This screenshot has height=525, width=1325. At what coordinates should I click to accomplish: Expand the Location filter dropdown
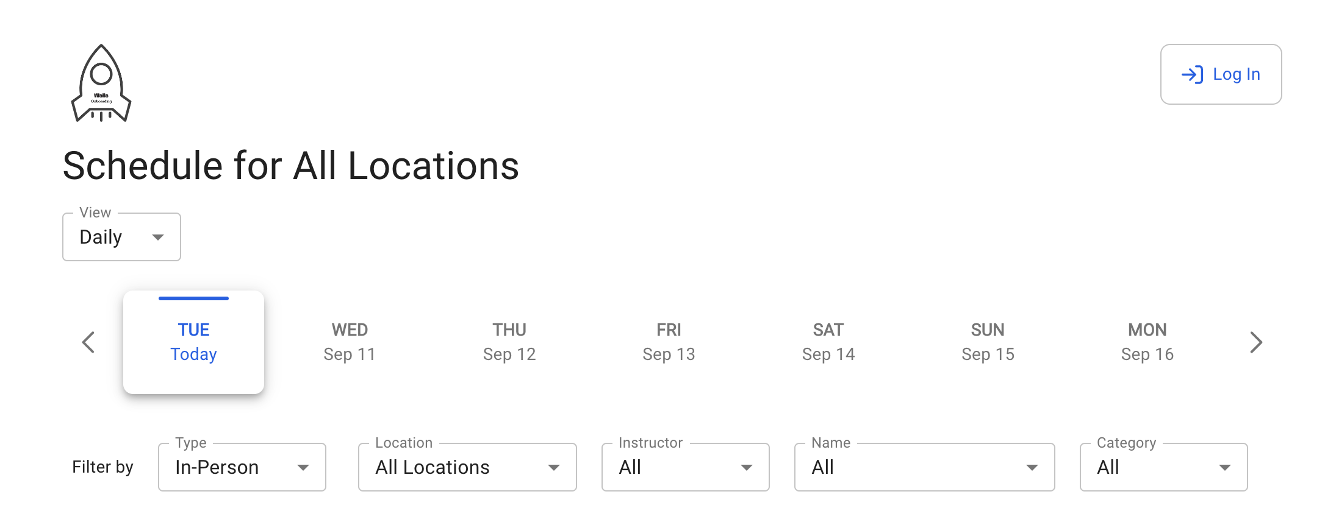467,467
